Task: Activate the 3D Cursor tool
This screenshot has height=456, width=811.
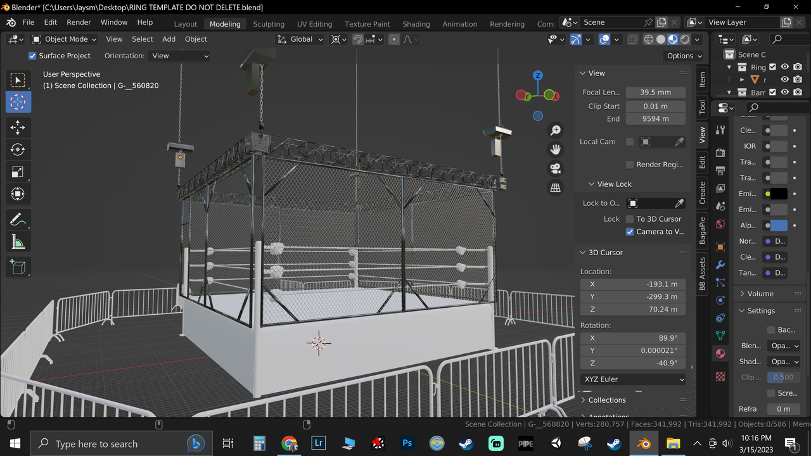Action: click(x=18, y=102)
